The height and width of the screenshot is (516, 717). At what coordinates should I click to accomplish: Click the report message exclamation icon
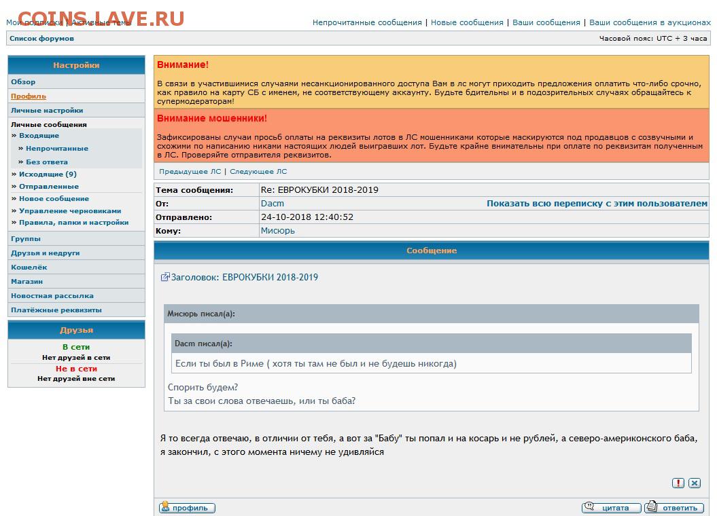pyautogui.click(x=678, y=483)
